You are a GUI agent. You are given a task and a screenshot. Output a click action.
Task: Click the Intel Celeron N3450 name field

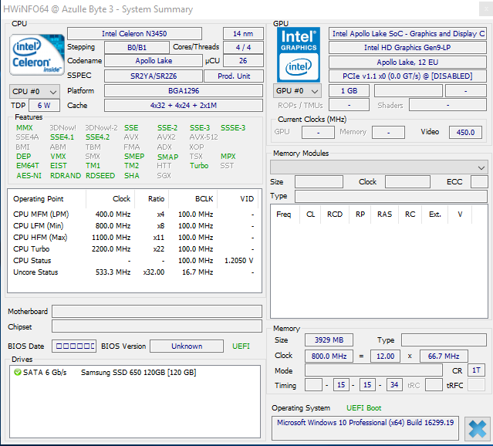[x=134, y=34]
